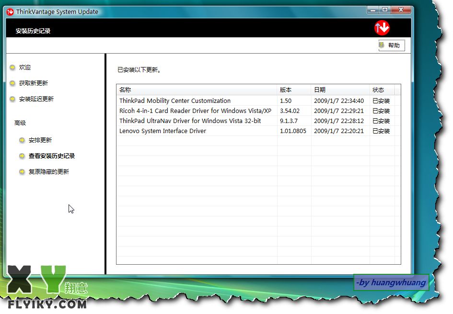Click the 帮助 help button
Viewport: 453px width, 314px height.
click(392, 45)
